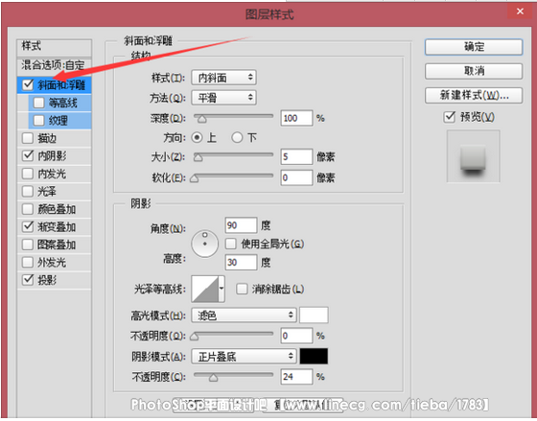Enable the 外发光 checkbox
This screenshot has width=537, height=421.
point(28,262)
